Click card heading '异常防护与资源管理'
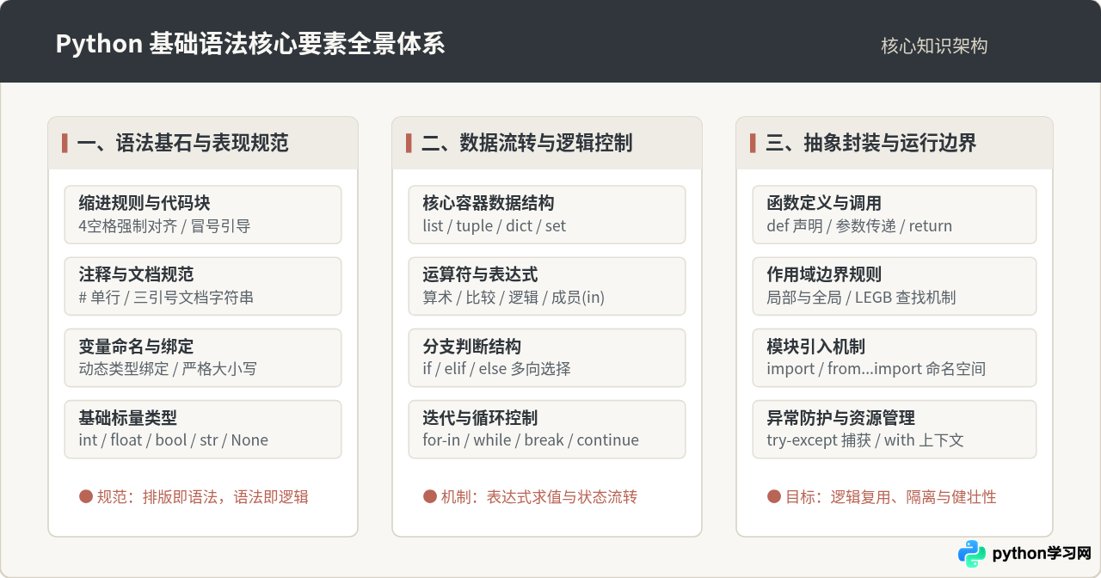 (x=840, y=418)
